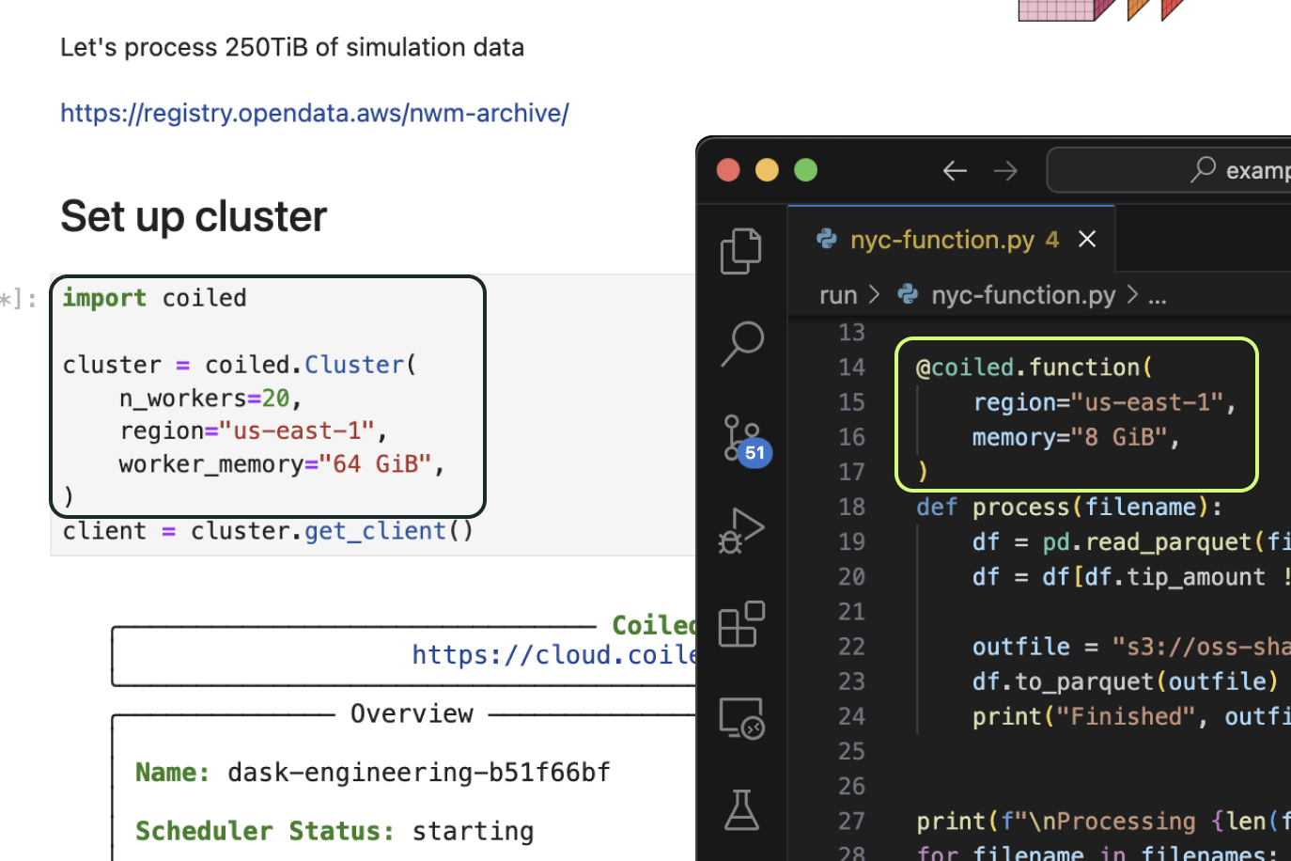Open the nwm-archive registry link
The width and height of the screenshot is (1291, 861).
click(315, 113)
